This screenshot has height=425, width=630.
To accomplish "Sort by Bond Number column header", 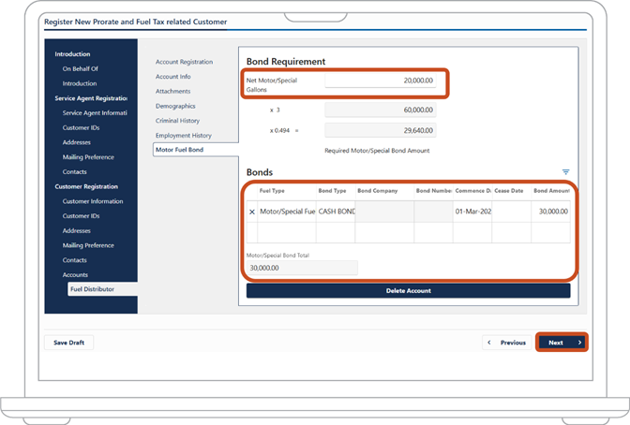I will (433, 191).
